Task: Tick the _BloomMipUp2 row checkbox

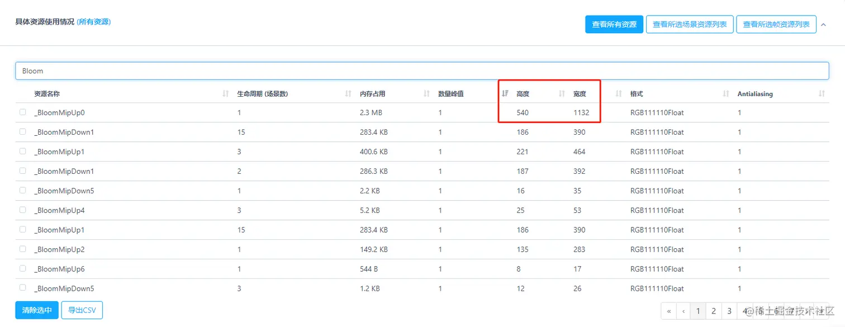Action: [x=22, y=249]
